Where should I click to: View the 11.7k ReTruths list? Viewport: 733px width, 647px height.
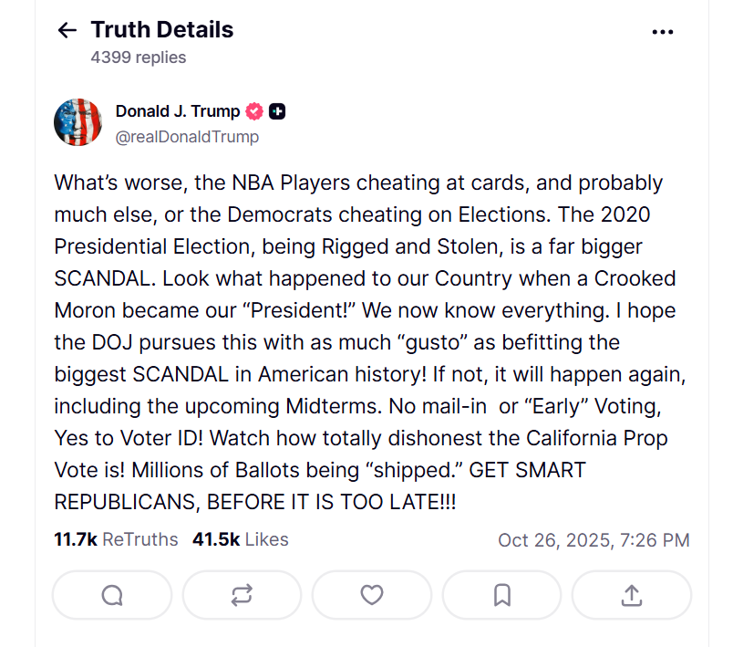[116, 539]
